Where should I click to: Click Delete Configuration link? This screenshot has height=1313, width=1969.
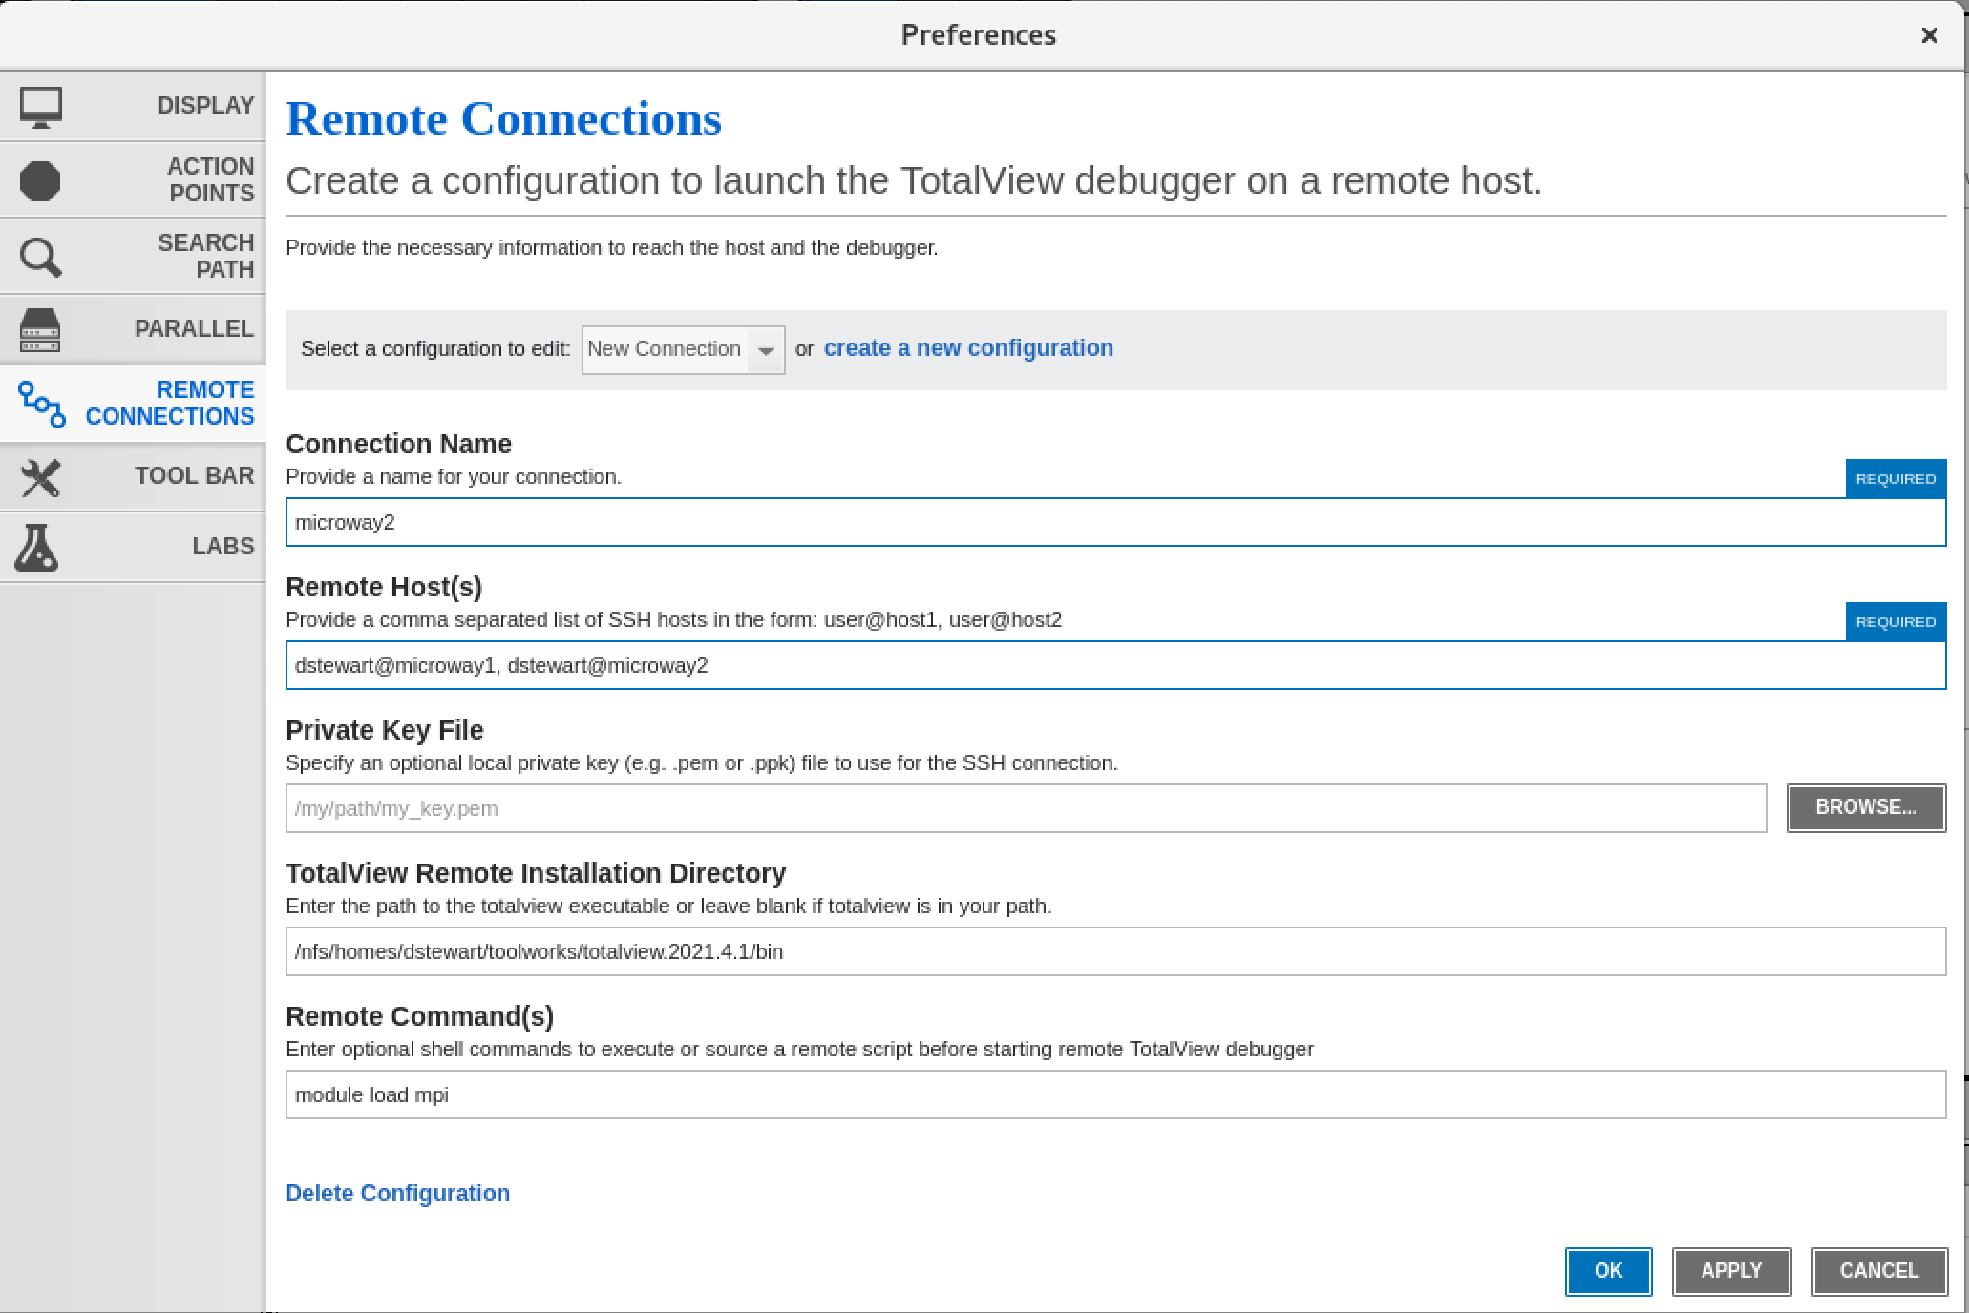pyautogui.click(x=397, y=1194)
